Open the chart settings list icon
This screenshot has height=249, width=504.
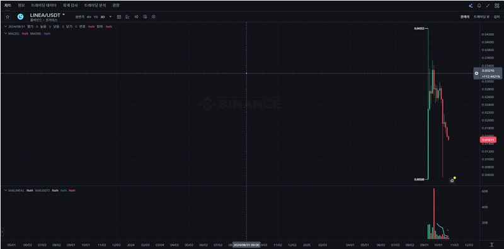[x=145, y=17]
